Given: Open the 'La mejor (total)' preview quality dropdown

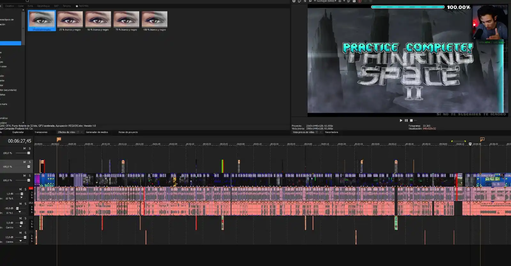Looking at the screenshot, I should pos(326,1).
